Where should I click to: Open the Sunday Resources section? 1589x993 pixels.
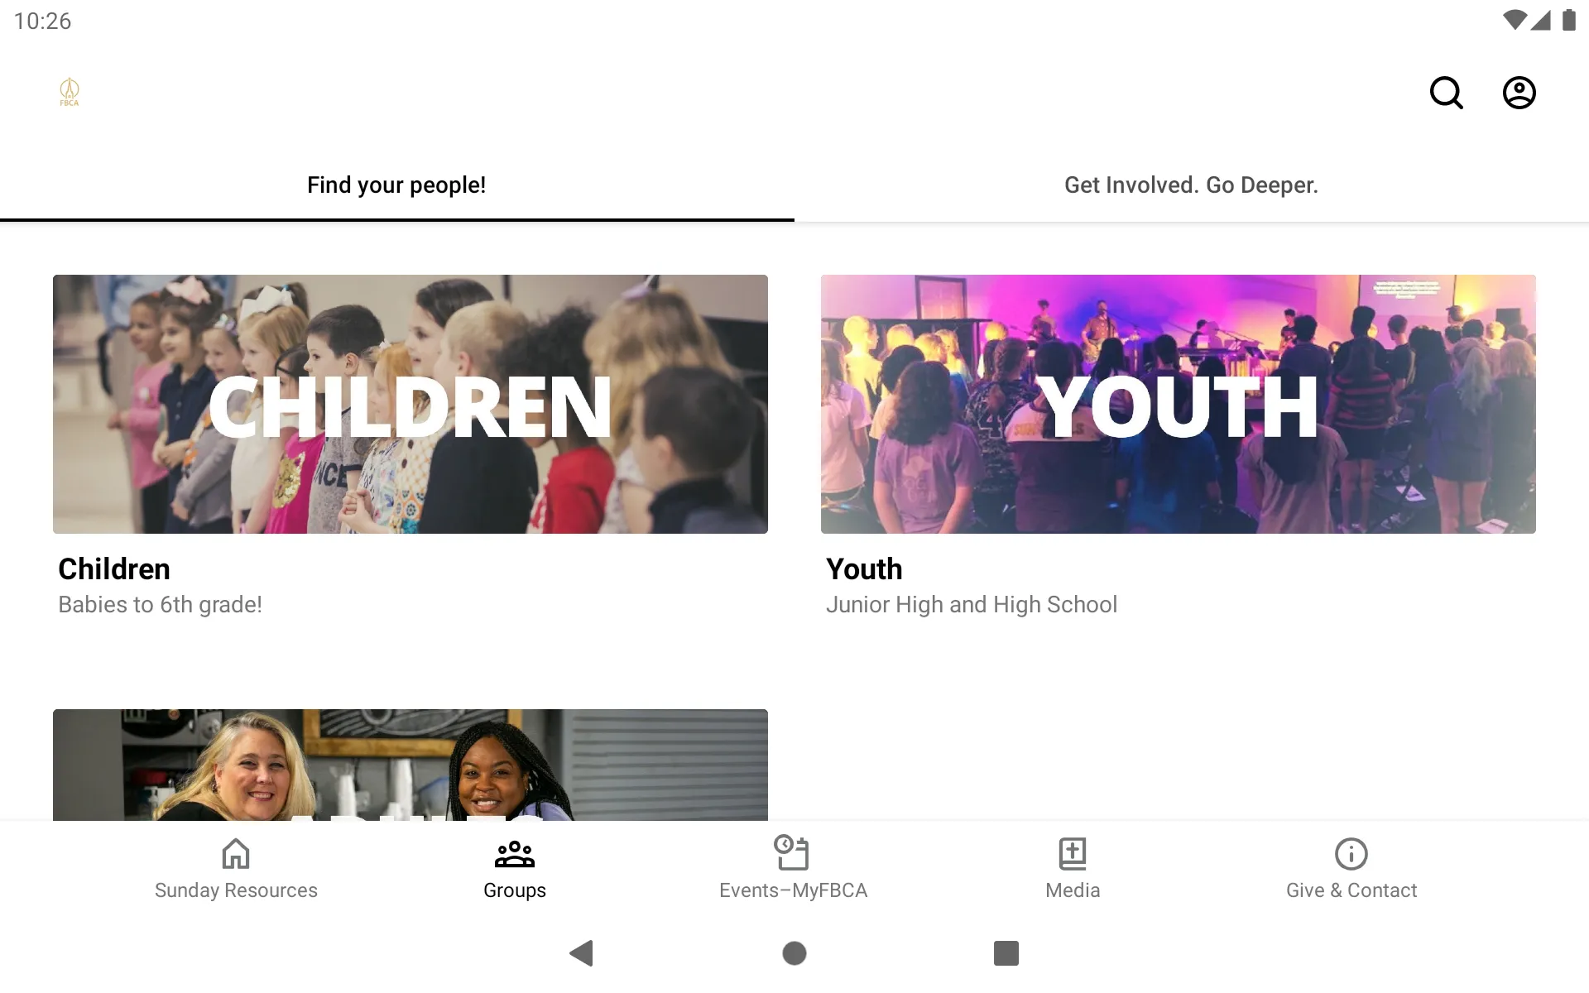click(x=236, y=868)
